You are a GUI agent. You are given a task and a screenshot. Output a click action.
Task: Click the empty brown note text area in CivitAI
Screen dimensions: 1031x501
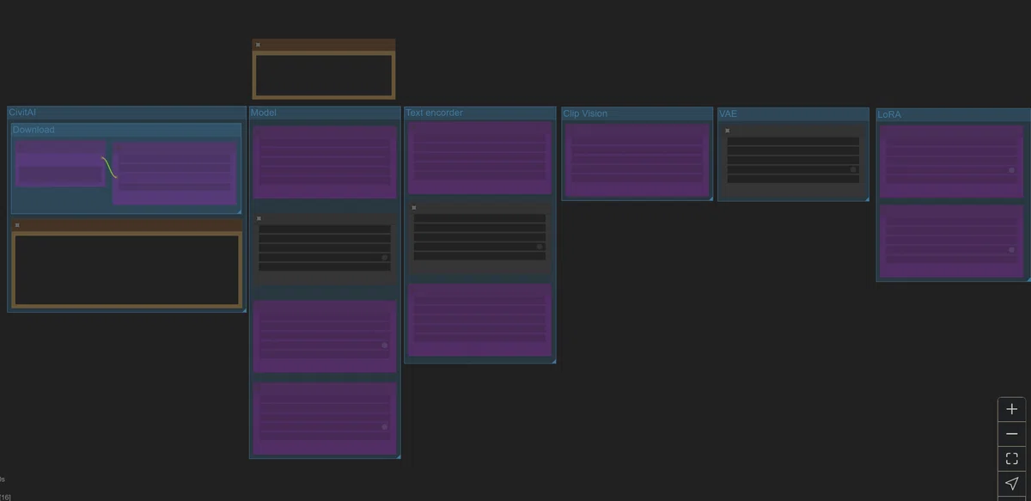(x=126, y=269)
